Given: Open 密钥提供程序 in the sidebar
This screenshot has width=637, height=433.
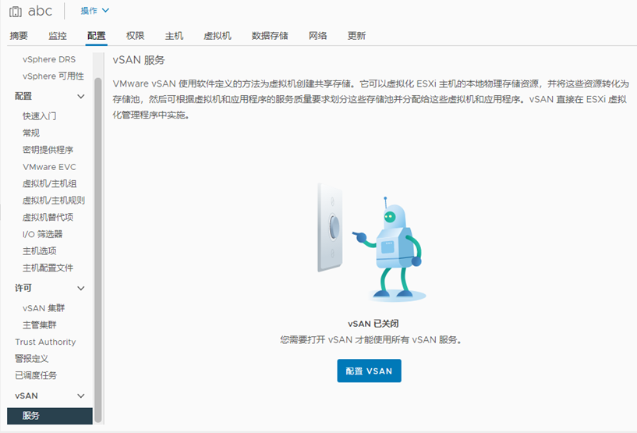Looking at the screenshot, I should click(x=48, y=150).
